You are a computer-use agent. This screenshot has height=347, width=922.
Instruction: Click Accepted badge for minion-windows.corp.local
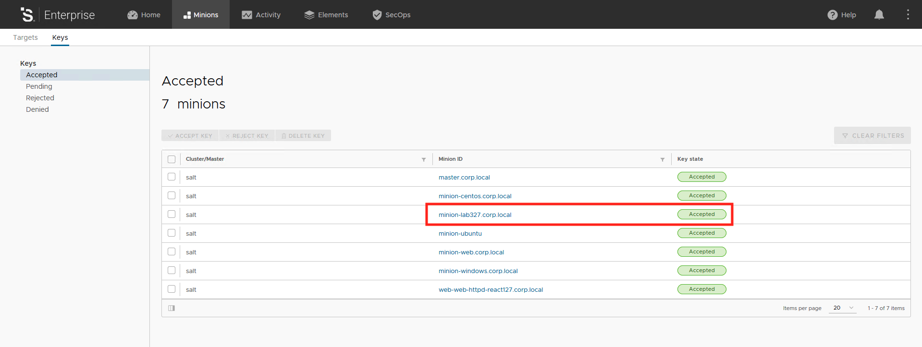pos(701,271)
